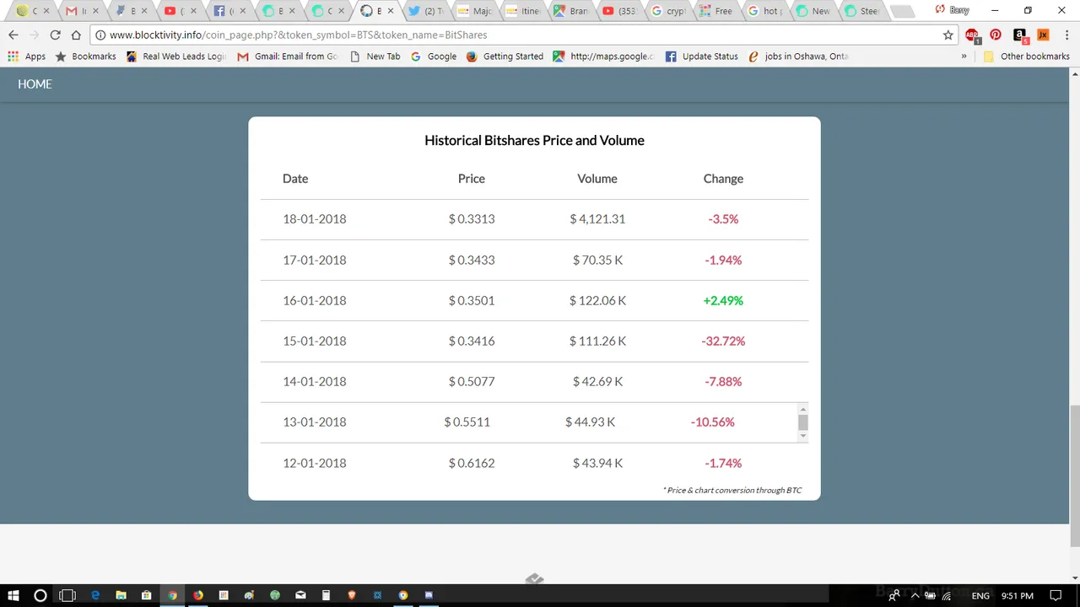
Task: Show hidden system tray icons
Action: pyautogui.click(x=914, y=596)
